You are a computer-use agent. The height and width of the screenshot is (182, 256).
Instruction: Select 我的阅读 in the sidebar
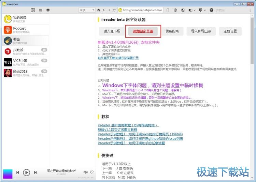pyautogui.click(x=25, y=19)
